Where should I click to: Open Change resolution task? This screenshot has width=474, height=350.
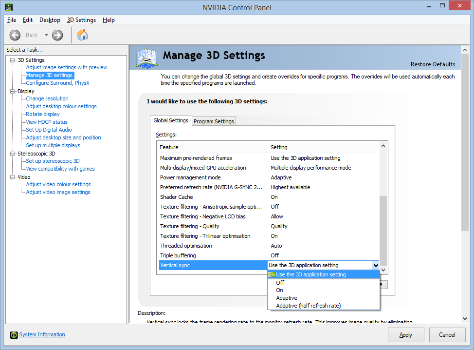pyautogui.click(x=47, y=98)
